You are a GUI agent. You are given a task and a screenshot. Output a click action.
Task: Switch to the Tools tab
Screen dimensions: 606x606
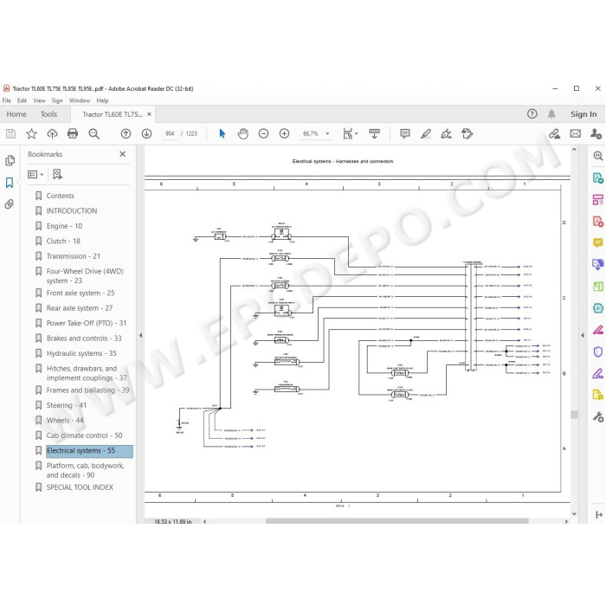point(48,114)
